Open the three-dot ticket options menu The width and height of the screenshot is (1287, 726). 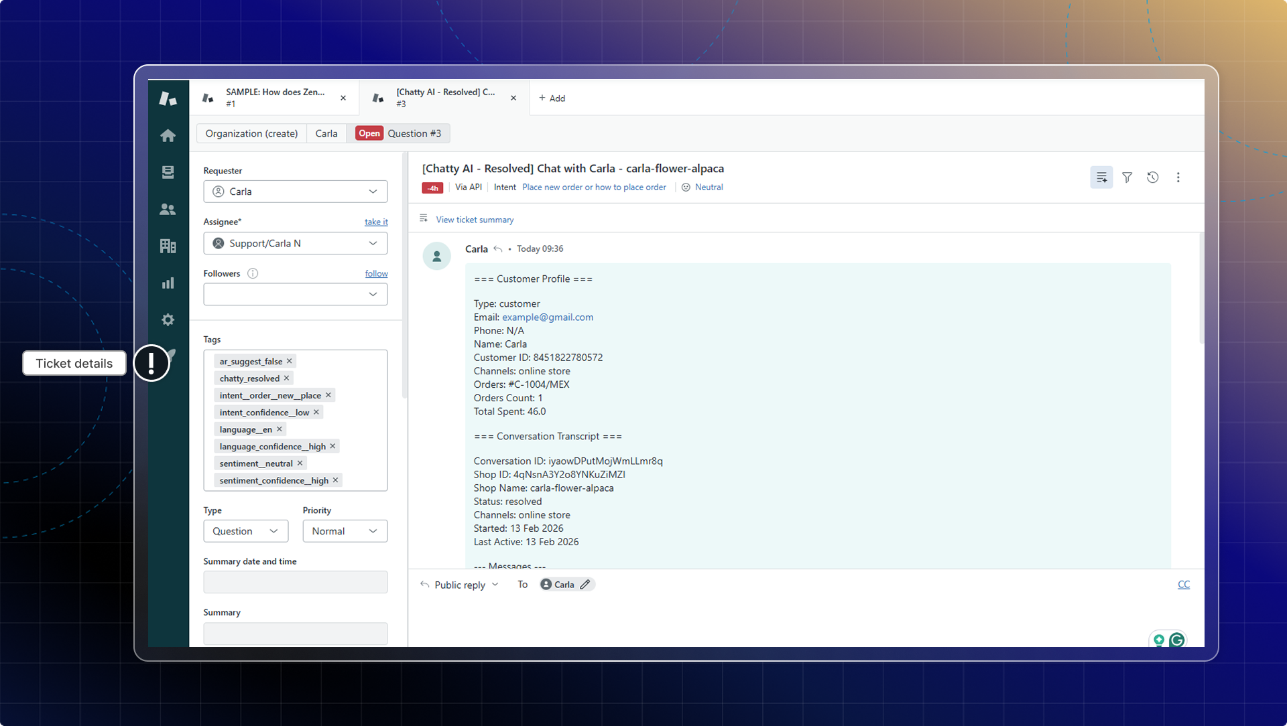pos(1178,177)
